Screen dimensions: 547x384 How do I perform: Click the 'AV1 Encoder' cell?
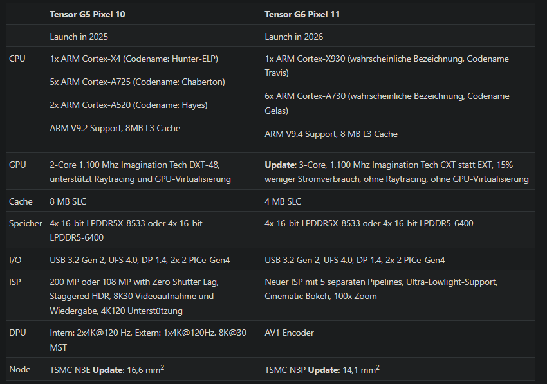coord(398,339)
